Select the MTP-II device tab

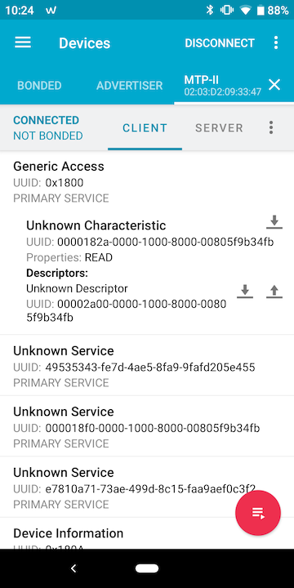click(223, 86)
